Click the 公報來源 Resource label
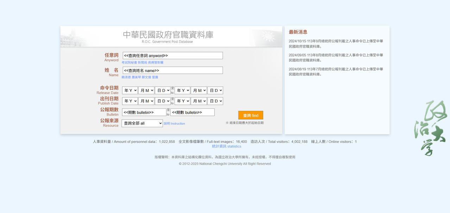The height and width of the screenshot is (213, 450). pyautogui.click(x=109, y=122)
